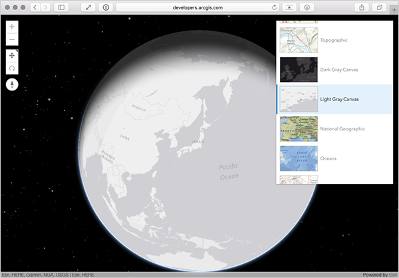Image resolution: width=399 pixels, height=278 pixels.
Task: Open a new tab with the plus button
Action: pyautogui.click(x=394, y=10)
